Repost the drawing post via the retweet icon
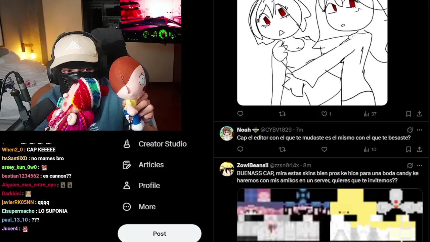The image size is (430, 242). [x=282, y=114]
